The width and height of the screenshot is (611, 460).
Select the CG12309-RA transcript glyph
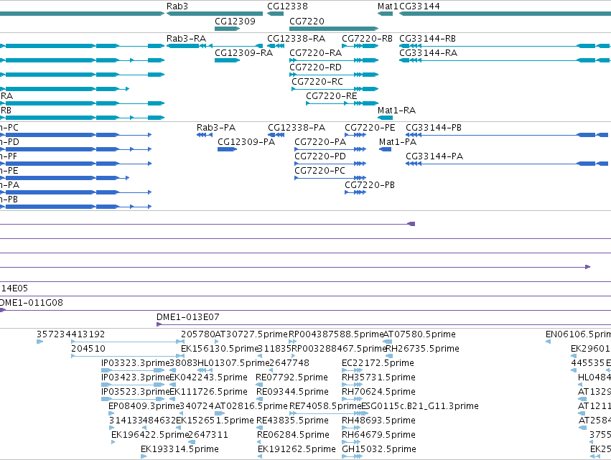(227, 60)
